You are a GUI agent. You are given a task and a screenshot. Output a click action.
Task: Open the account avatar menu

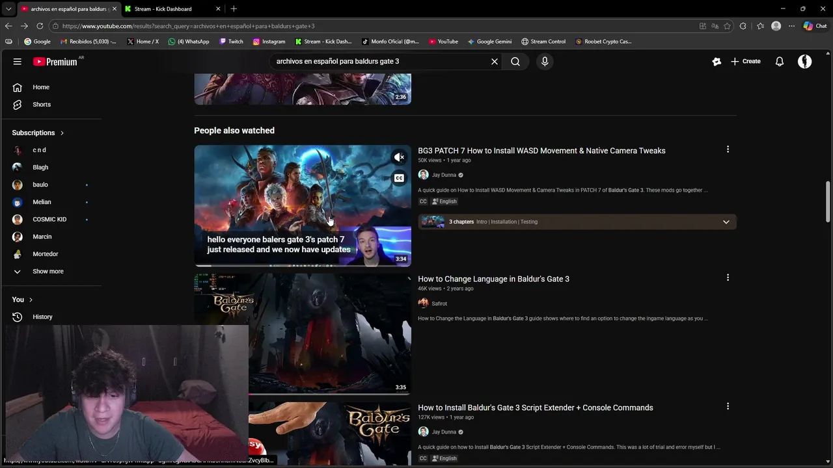[x=805, y=61]
